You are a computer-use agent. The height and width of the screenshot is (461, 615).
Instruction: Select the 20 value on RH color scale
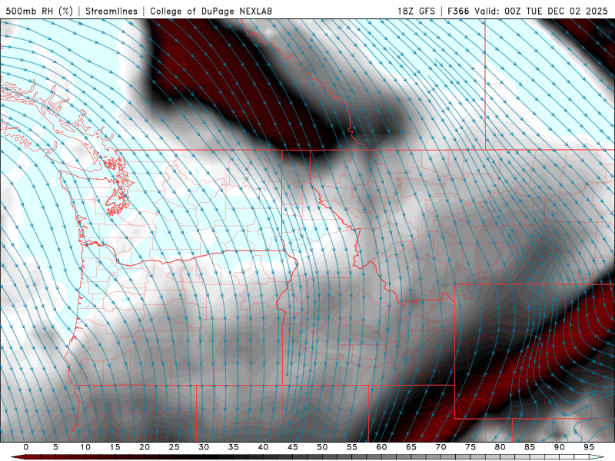coord(145,447)
